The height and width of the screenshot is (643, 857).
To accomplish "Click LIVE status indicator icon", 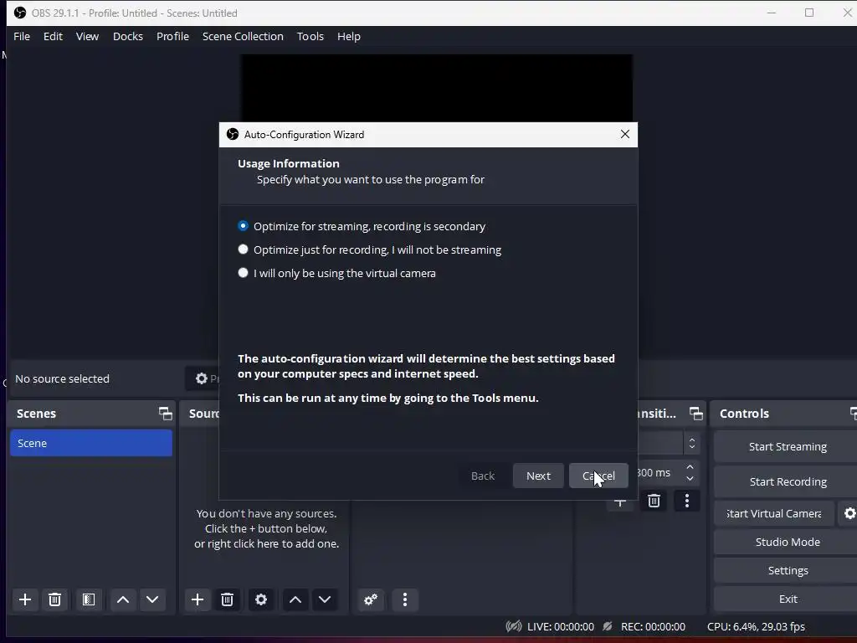I will (513, 626).
